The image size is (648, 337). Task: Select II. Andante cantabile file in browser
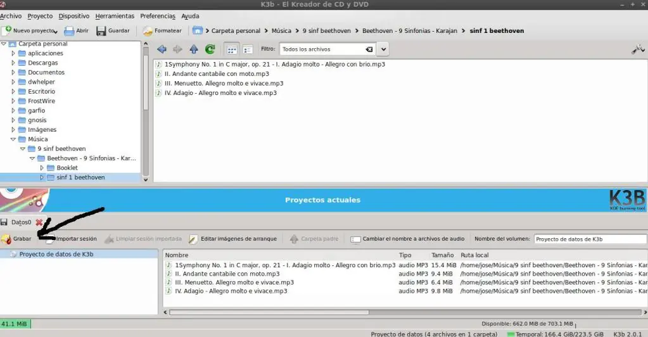pyautogui.click(x=217, y=73)
